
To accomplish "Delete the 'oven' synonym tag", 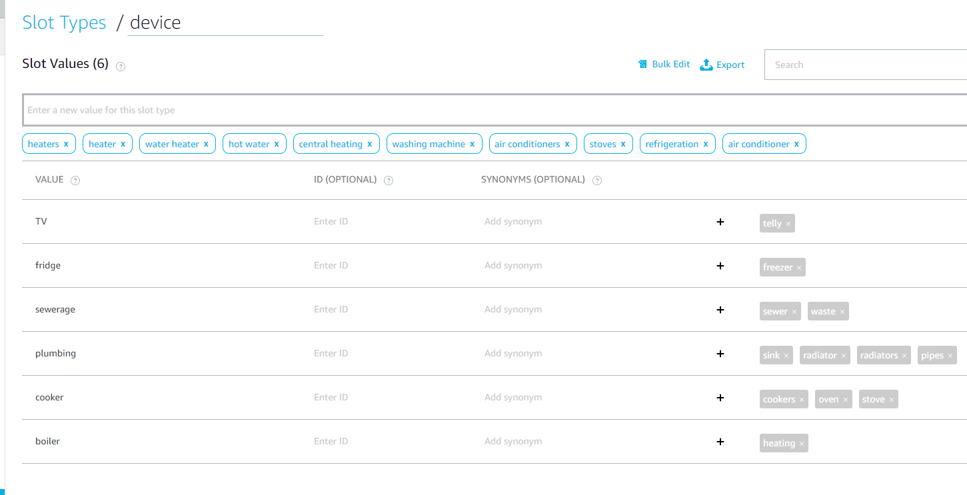I will (x=846, y=400).
